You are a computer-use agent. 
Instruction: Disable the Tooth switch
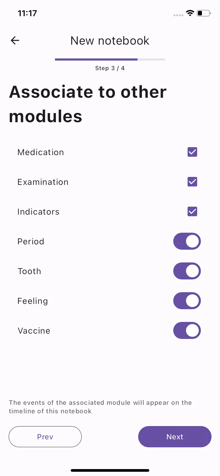(187, 271)
